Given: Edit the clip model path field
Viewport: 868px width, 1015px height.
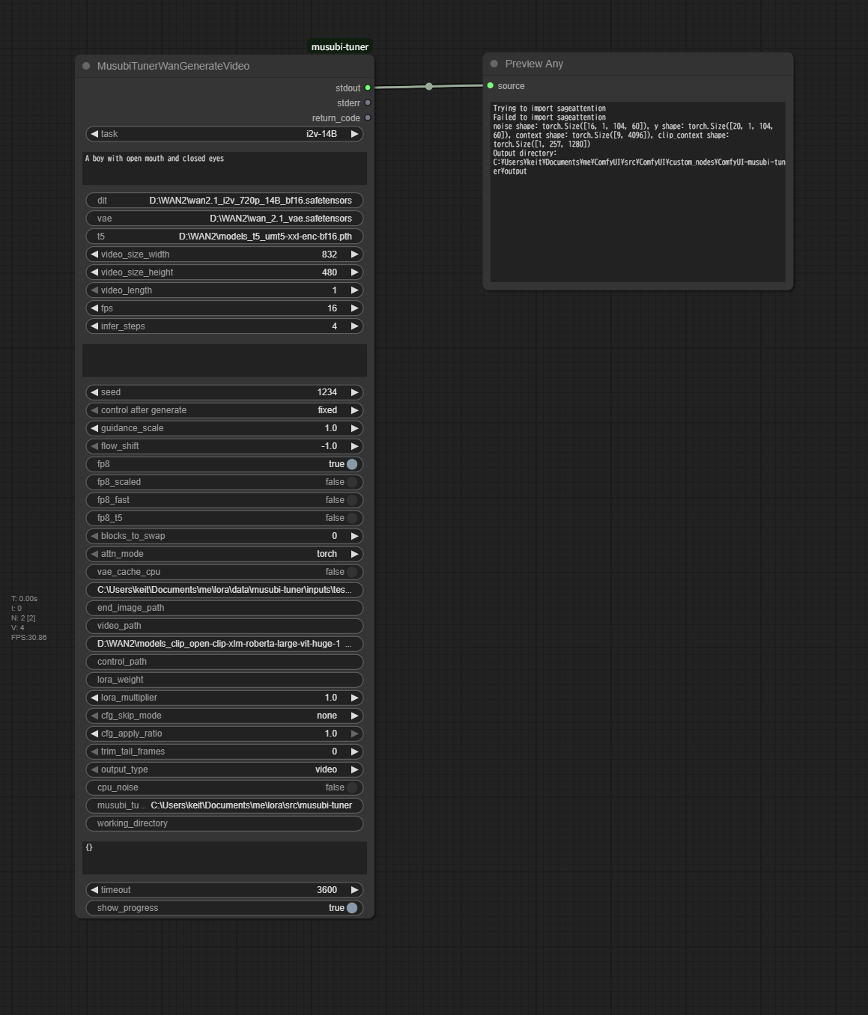Looking at the screenshot, I should click(225, 644).
